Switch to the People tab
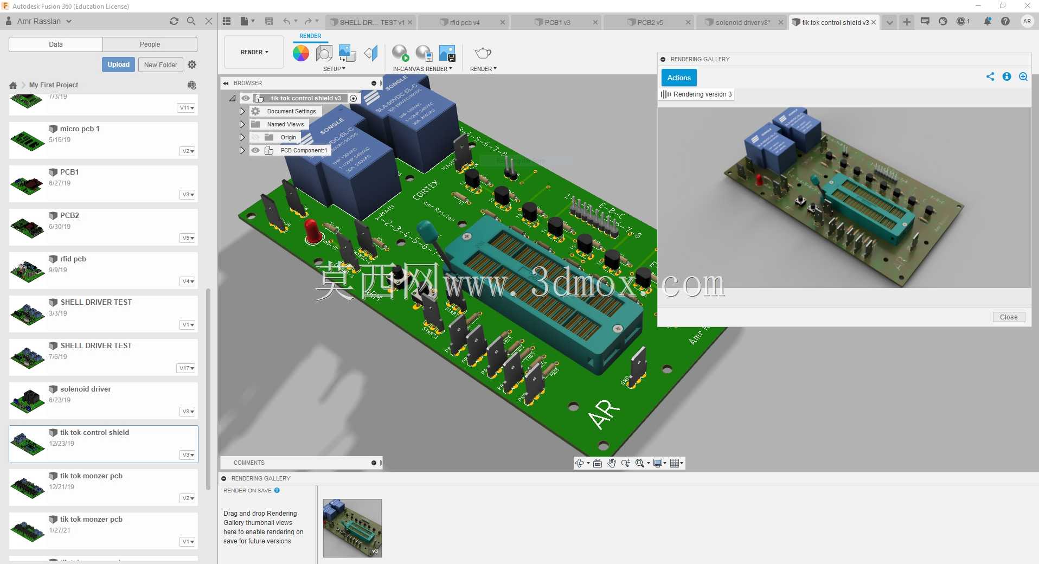1039x564 pixels. point(150,44)
